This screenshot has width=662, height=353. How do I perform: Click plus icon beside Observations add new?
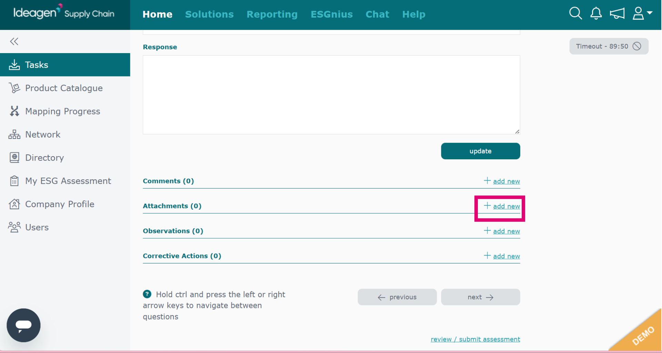tap(487, 231)
